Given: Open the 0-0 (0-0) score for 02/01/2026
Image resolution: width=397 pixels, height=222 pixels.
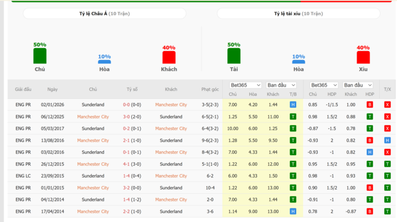Looking at the screenshot, I should click(x=132, y=105).
